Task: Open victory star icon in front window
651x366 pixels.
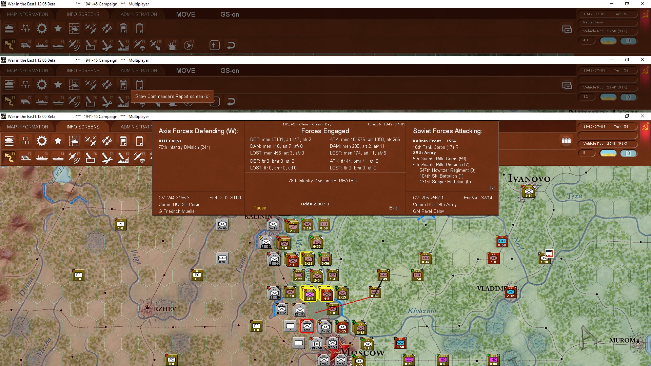Action: click(58, 141)
